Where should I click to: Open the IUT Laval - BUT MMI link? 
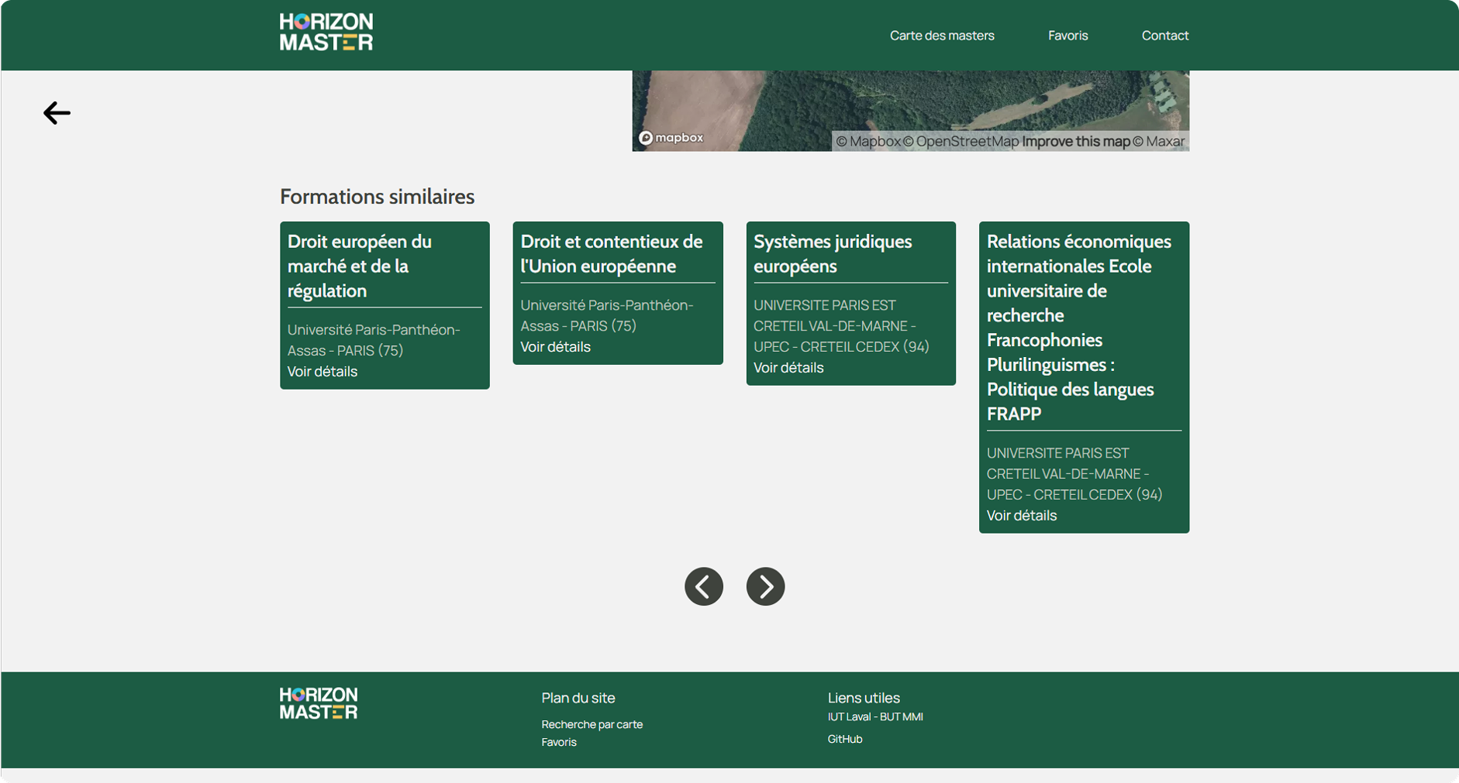click(875, 717)
